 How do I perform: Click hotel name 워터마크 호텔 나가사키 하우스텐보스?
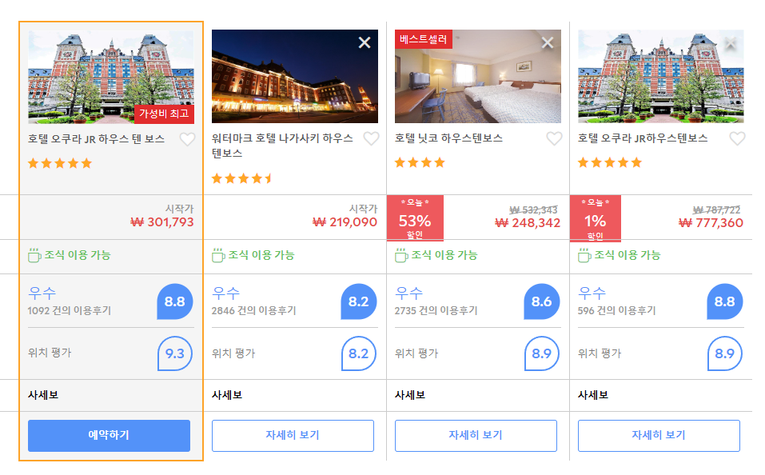[x=282, y=146]
